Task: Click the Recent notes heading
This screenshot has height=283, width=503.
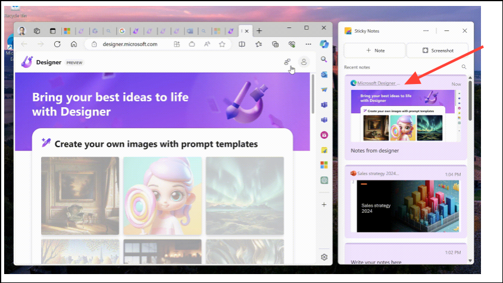Action: point(357,67)
